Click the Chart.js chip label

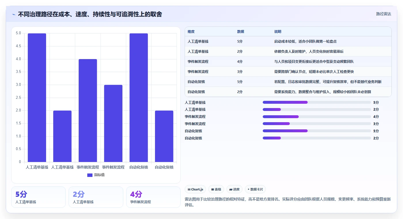point(197,190)
